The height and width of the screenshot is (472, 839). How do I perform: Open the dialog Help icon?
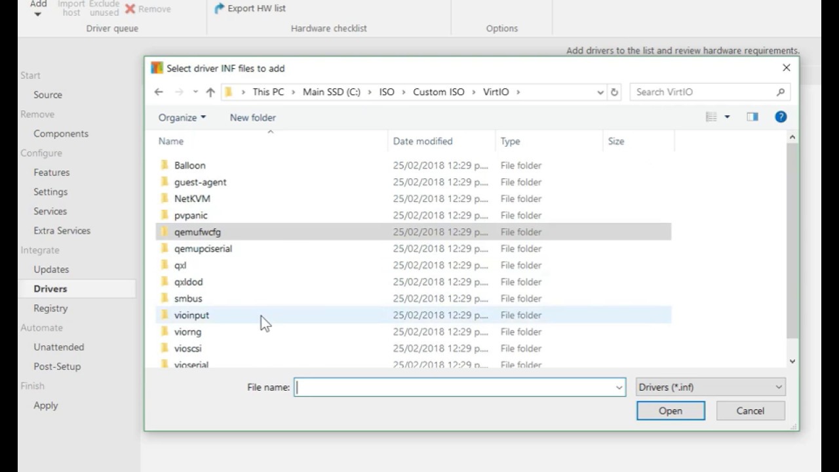tap(781, 117)
